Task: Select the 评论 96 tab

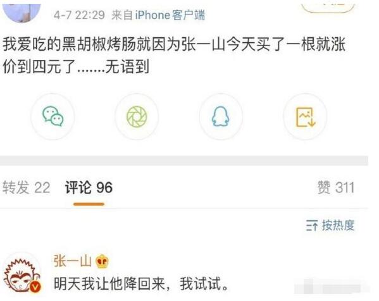Action: (x=89, y=187)
